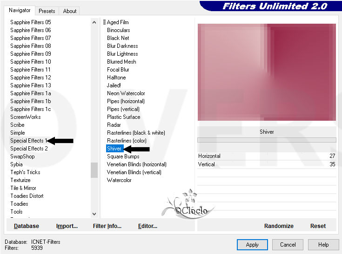Pick the Texturize category
Screen dimensions: 342x254
[20, 180]
